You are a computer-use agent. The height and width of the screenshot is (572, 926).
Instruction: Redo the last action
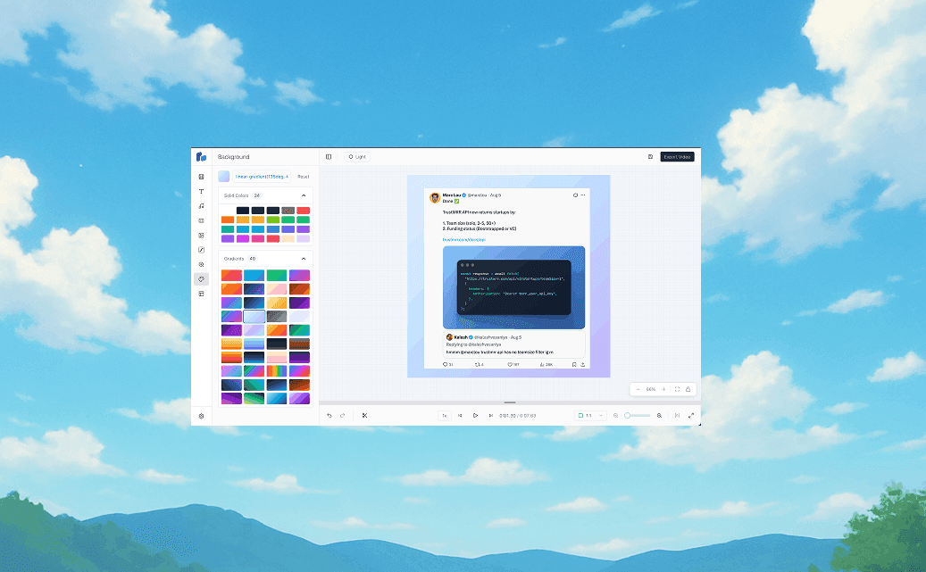point(343,416)
